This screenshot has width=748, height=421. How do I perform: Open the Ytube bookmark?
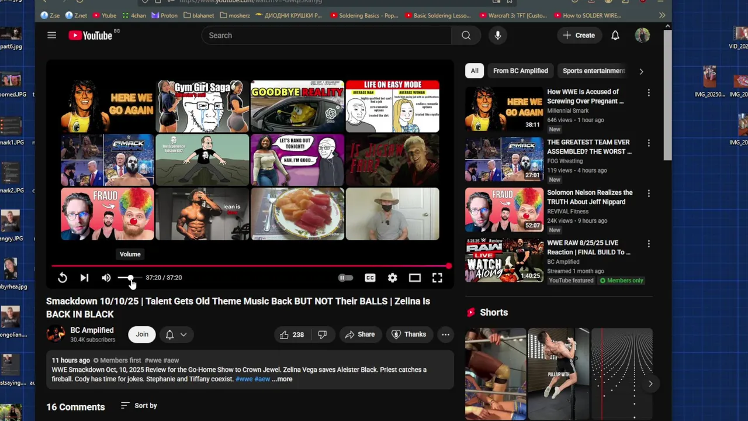tap(104, 15)
